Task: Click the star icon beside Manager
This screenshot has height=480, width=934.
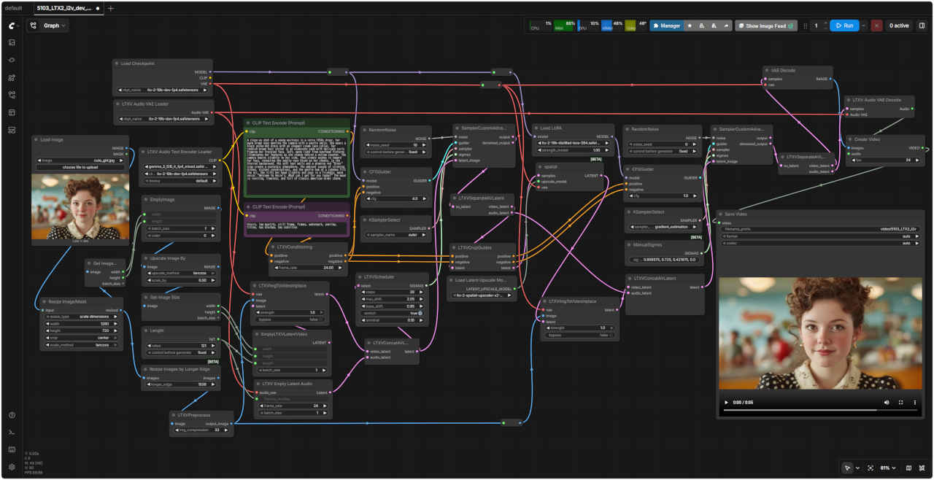Action: (x=690, y=26)
